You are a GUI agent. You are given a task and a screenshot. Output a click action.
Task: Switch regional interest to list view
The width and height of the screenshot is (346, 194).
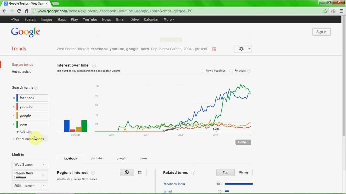[x=140, y=172]
